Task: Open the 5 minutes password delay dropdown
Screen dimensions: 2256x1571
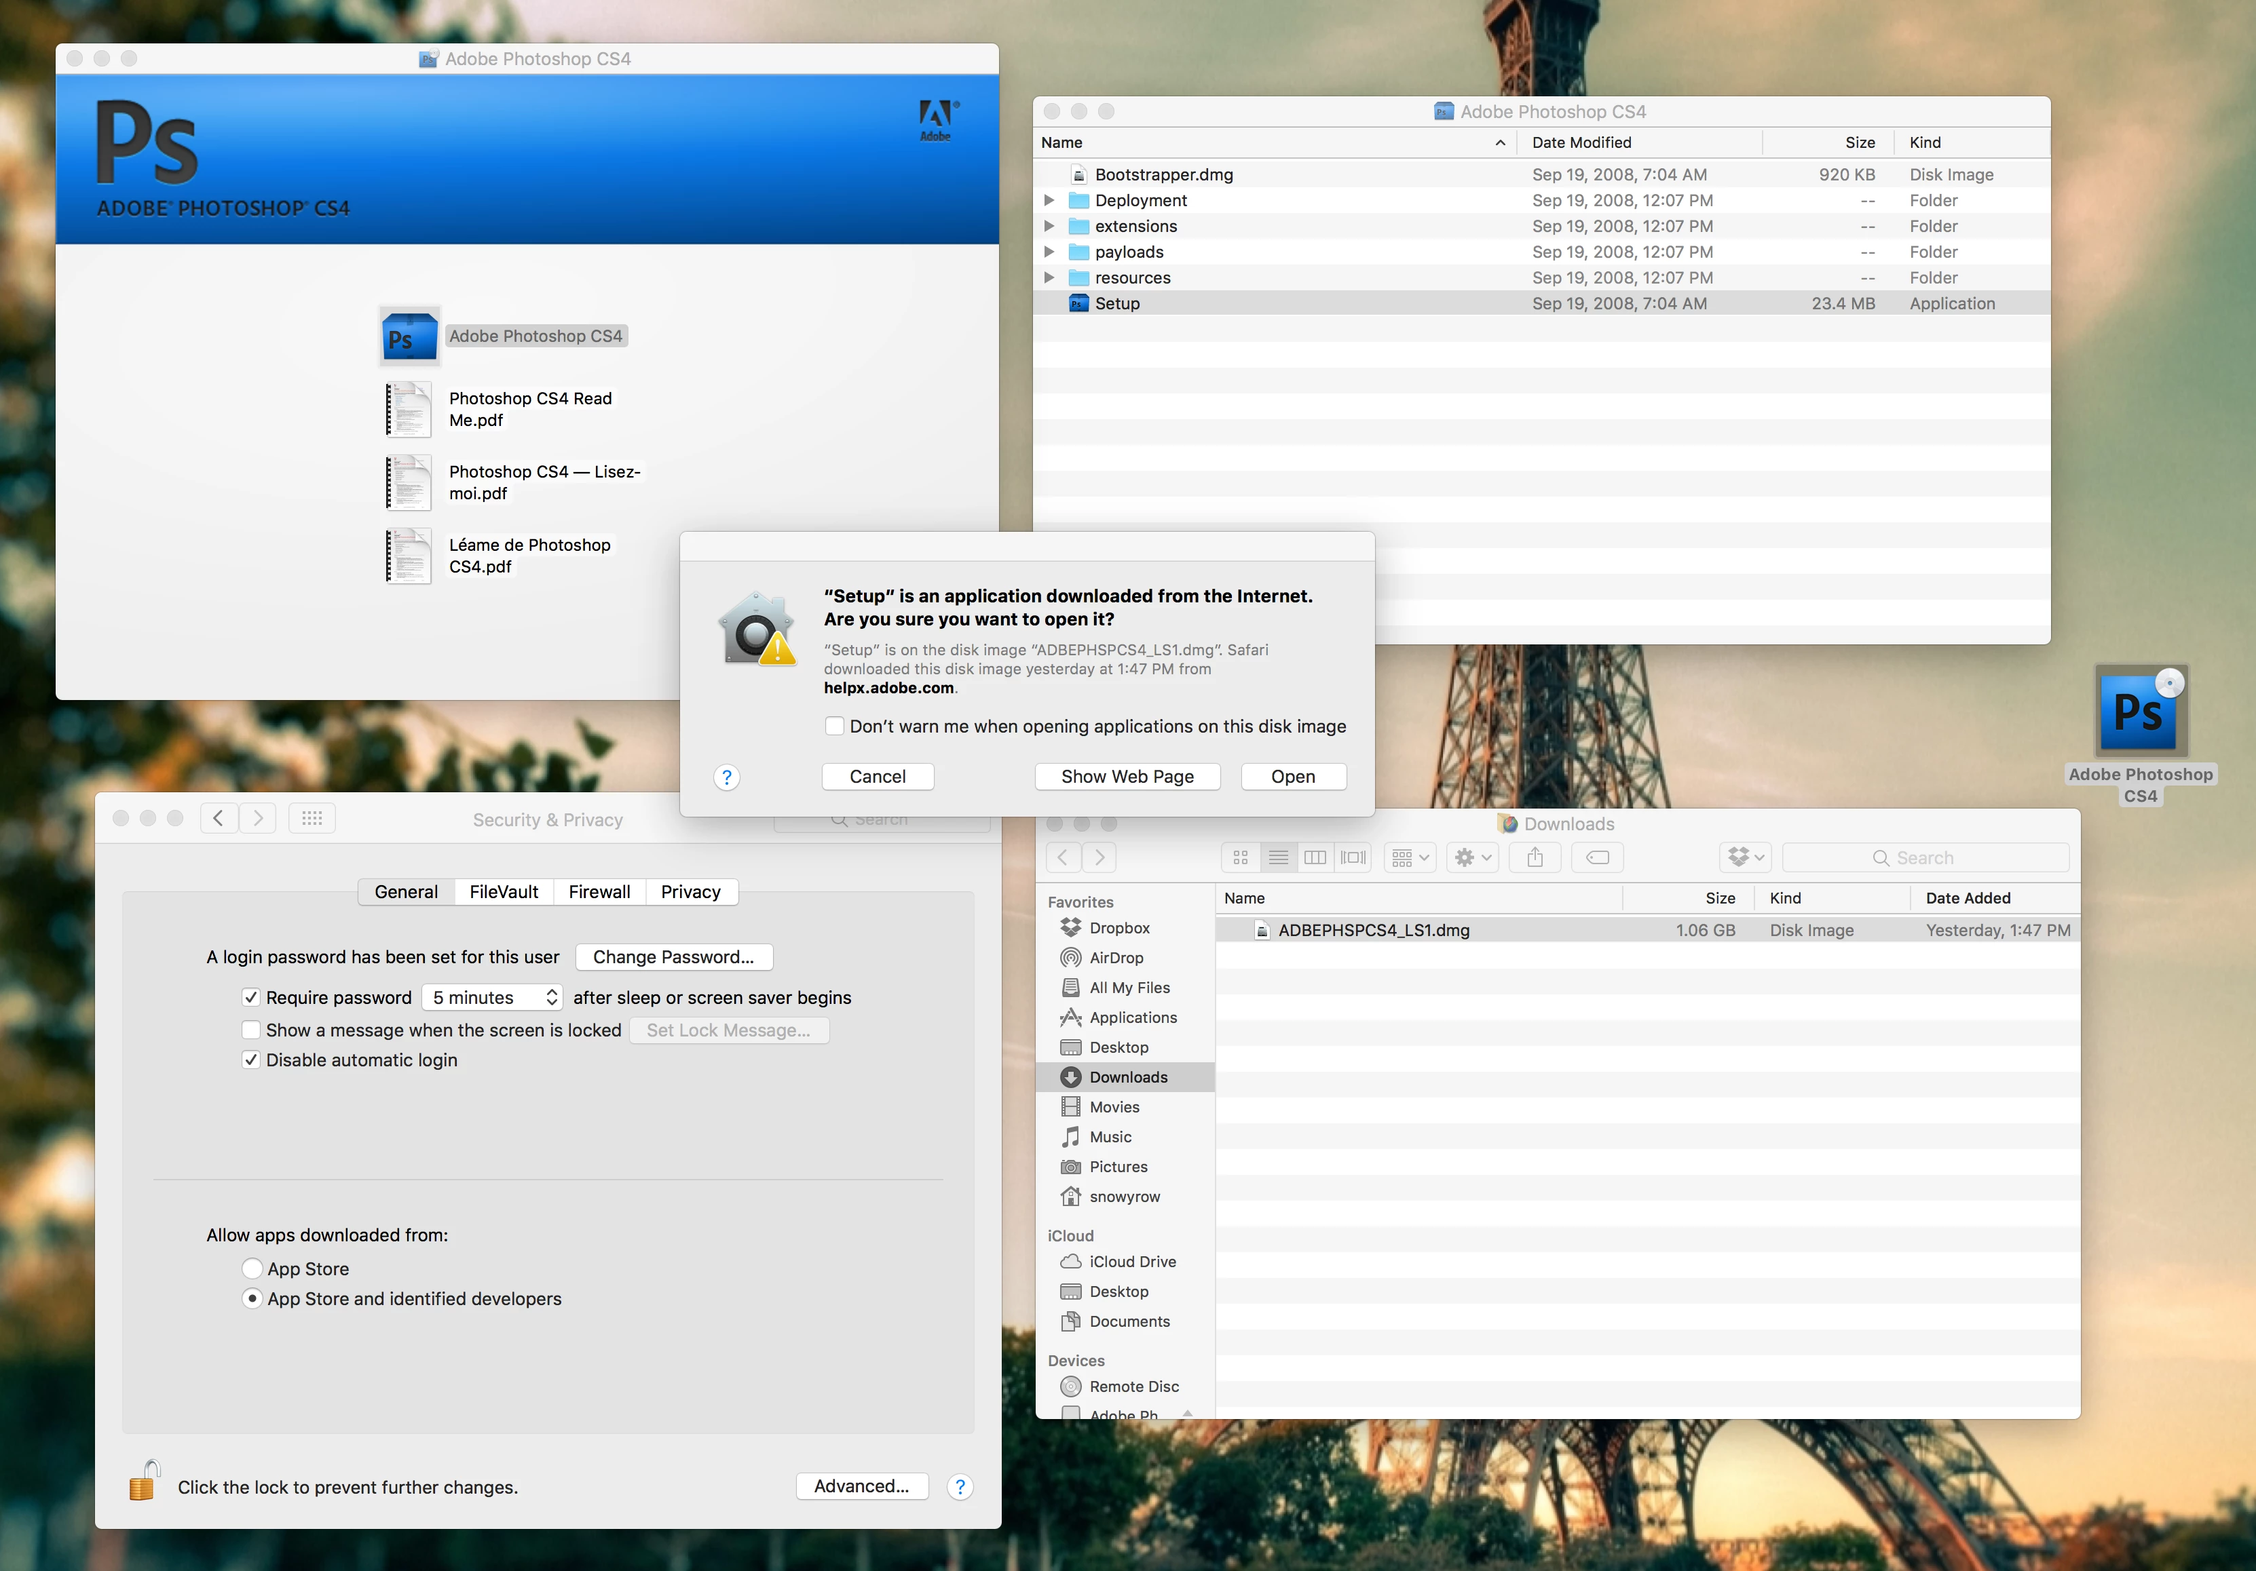Action: click(493, 998)
